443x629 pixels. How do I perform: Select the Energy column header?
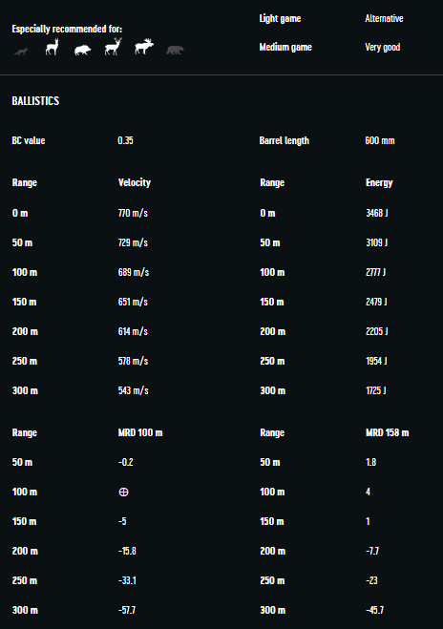379,183
